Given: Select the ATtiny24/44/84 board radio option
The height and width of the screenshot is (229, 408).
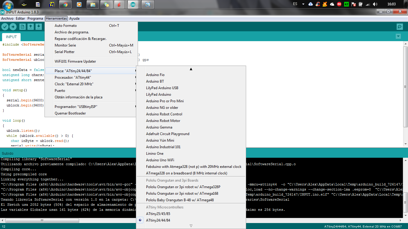Looking at the screenshot, I should tap(191, 220).
